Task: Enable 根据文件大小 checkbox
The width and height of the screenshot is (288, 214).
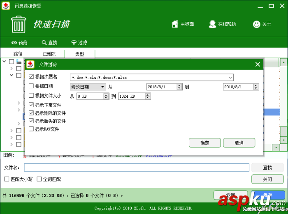Action: pos(31,95)
